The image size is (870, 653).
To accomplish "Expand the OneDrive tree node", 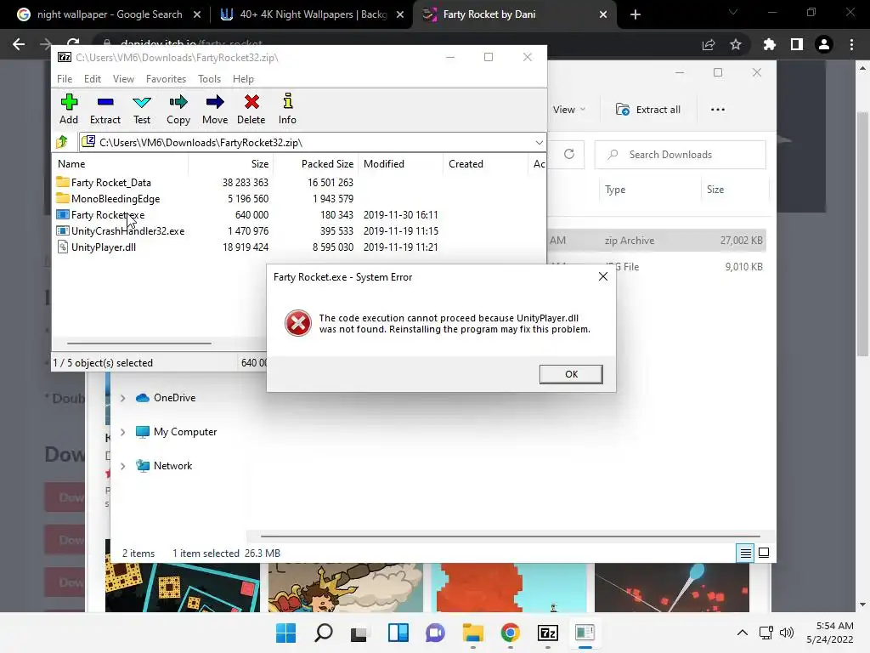I will 122,398.
